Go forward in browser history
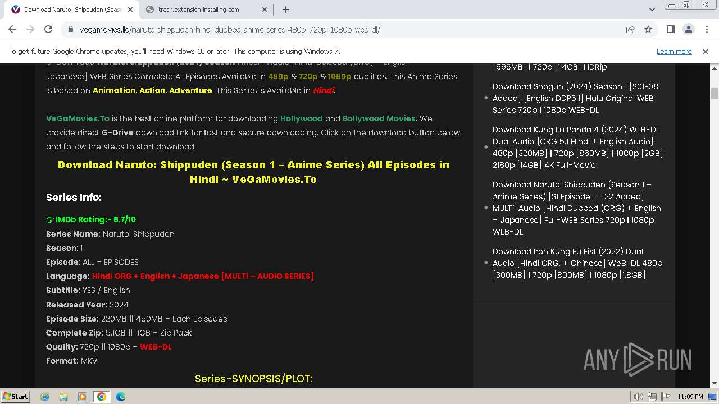The height and width of the screenshot is (404, 719). click(30, 29)
